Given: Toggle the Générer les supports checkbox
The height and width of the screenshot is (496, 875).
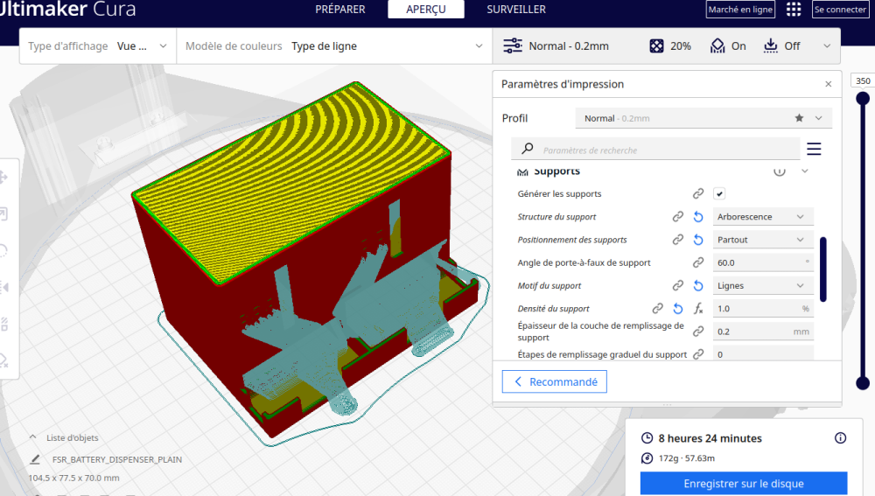Looking at the screenshot, I should 719,193.
